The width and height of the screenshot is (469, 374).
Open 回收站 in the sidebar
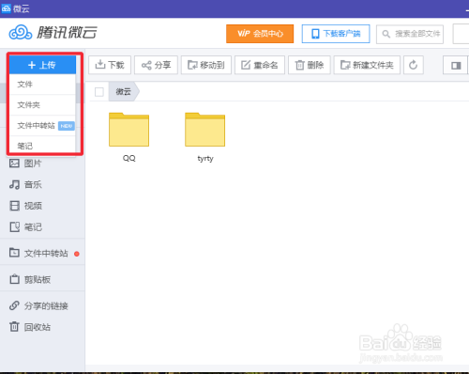[30, 327]
